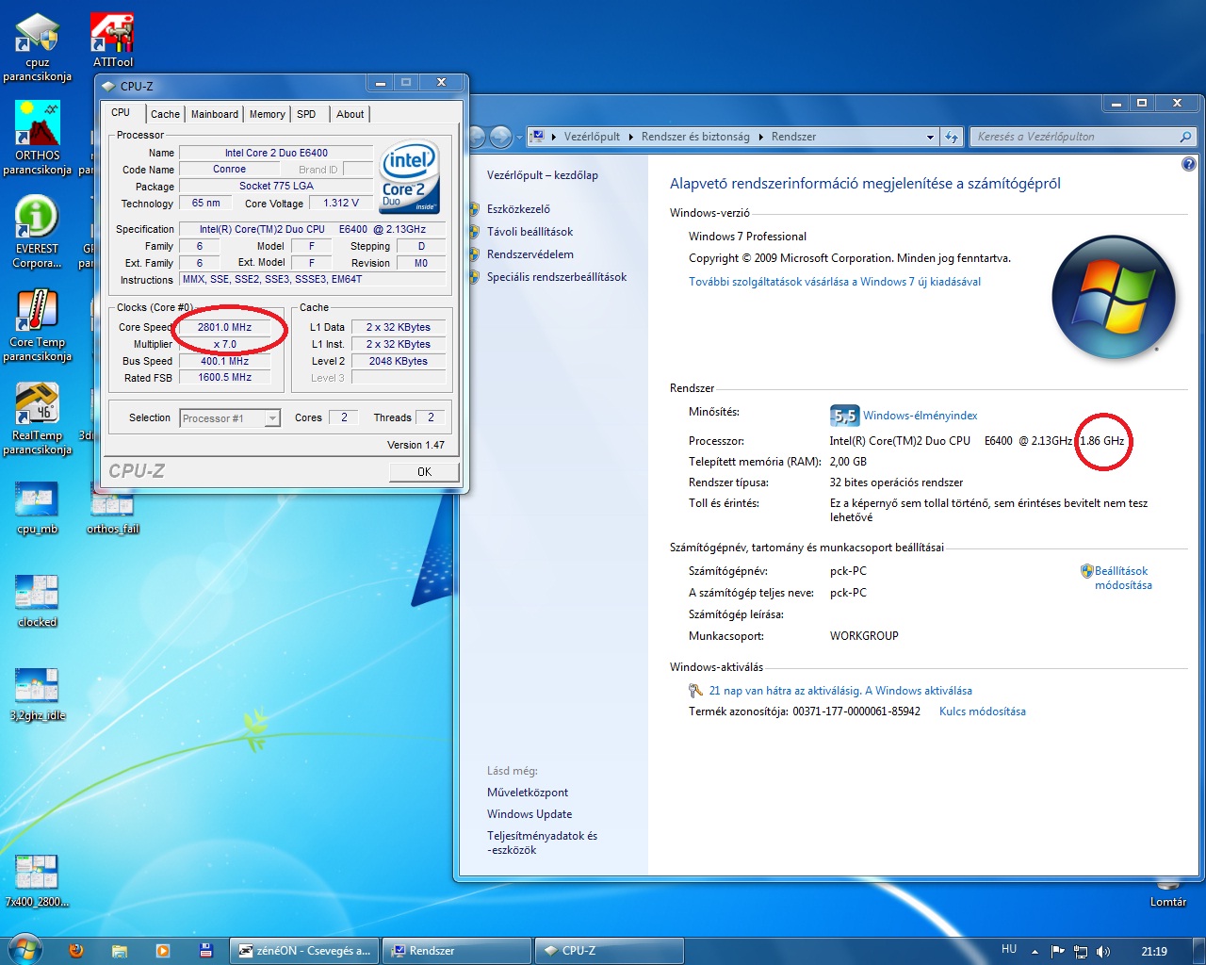Click the floppy disk taskbar icon

(206, 951)
